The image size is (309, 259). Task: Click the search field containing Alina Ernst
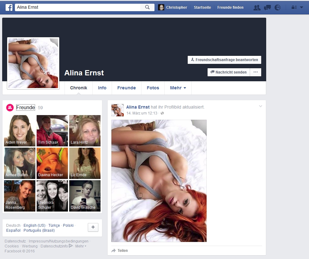click(78, 7)
